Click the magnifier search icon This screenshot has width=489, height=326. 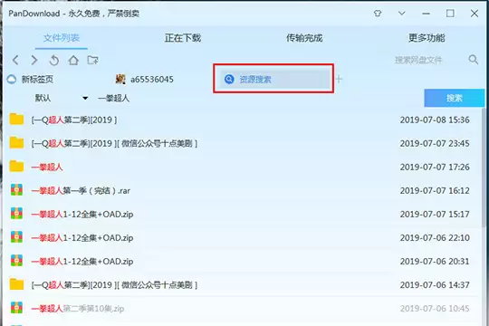tap(473, 59)
